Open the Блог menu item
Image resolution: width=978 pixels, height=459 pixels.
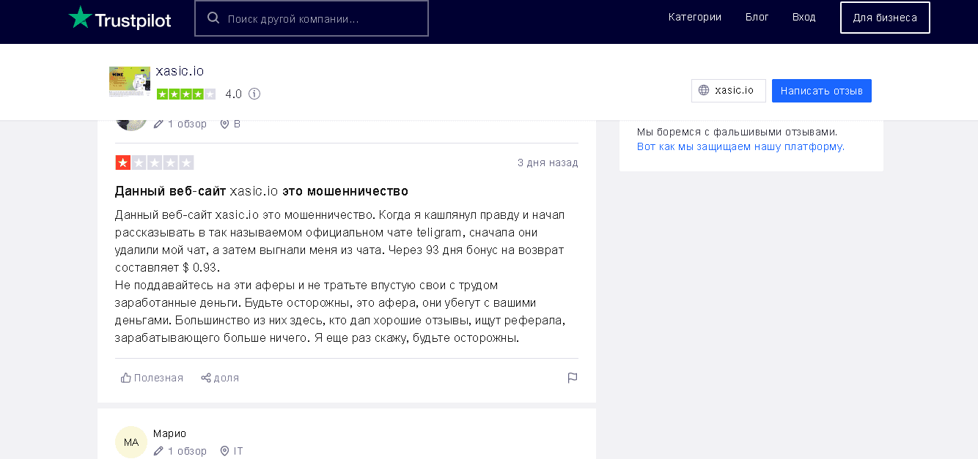click(x=757, y=17)
